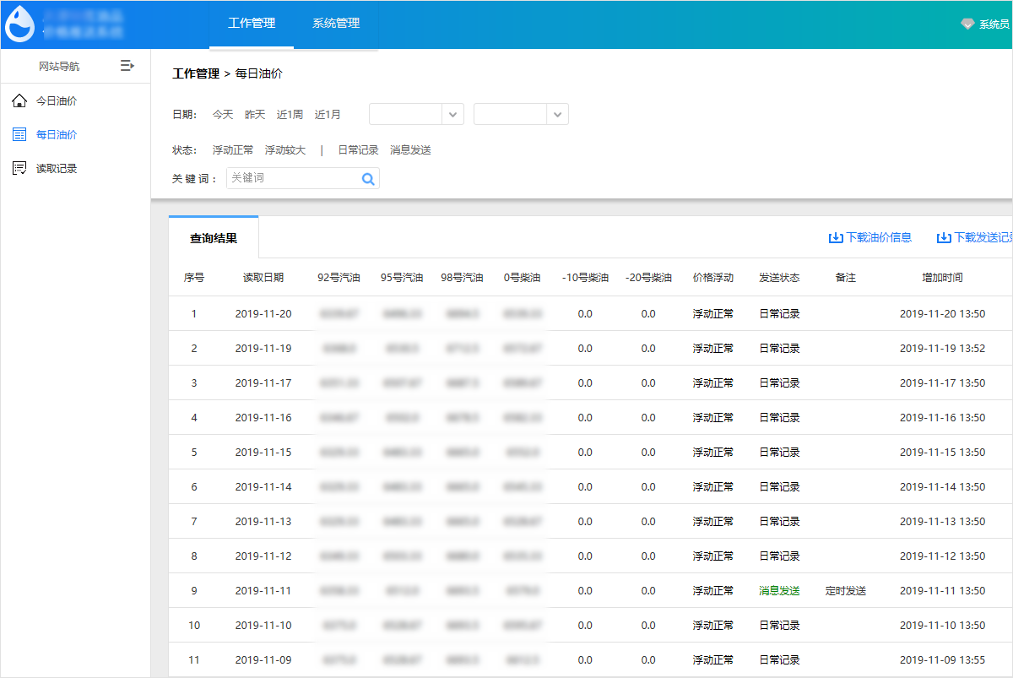Click the record icon beside 读取记录
The height and width of the screenshot is (678, 1013).
tap(19, 168)
